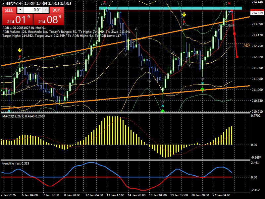Click the 214.440 price scale label
Viewport: 265px width, 199px height.
[257, 2]
